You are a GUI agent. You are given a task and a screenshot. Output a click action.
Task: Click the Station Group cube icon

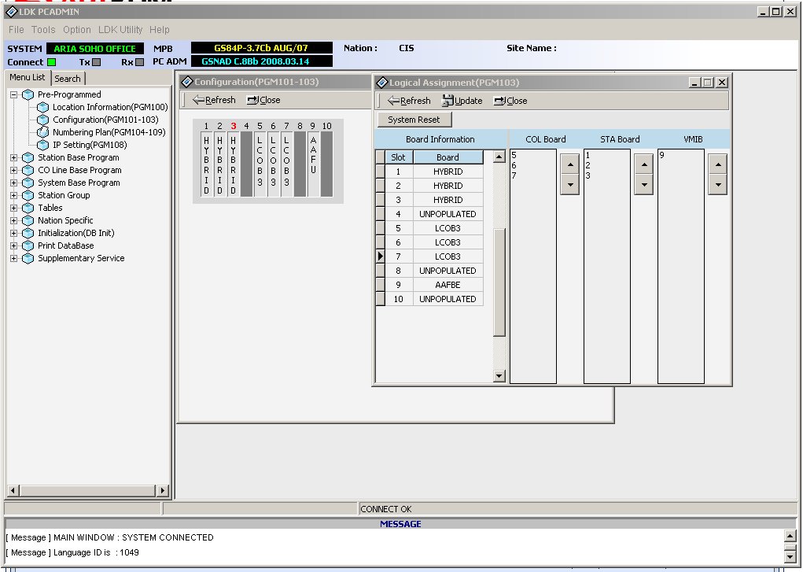[28, 195]
